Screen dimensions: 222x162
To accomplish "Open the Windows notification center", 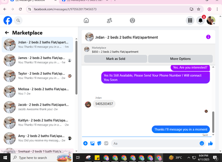I will click(x=215, y=158).
